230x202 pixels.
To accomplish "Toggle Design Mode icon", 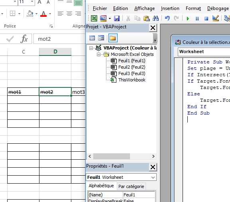I will tap(216, 18).
